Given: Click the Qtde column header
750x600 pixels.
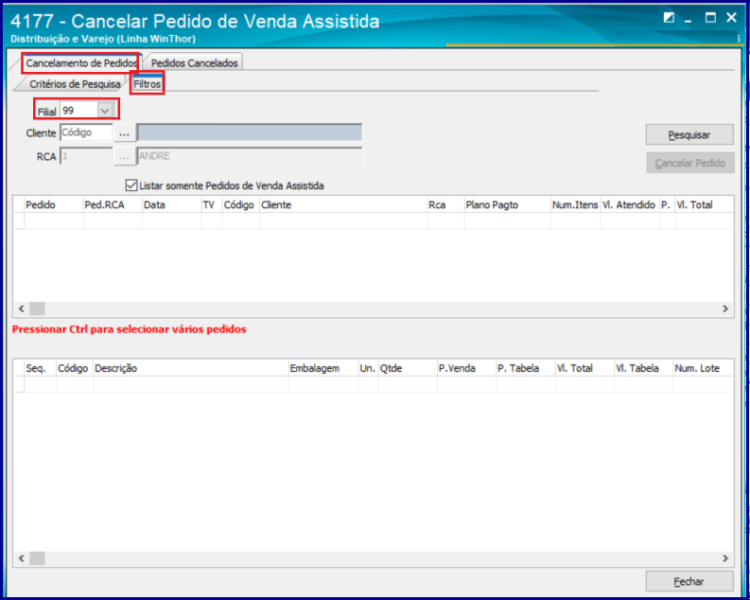Looking at the screenshot, I should pos(408,368).
